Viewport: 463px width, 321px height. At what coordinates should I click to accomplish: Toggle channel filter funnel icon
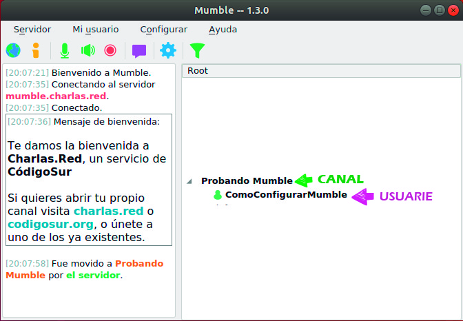[197, 50]
